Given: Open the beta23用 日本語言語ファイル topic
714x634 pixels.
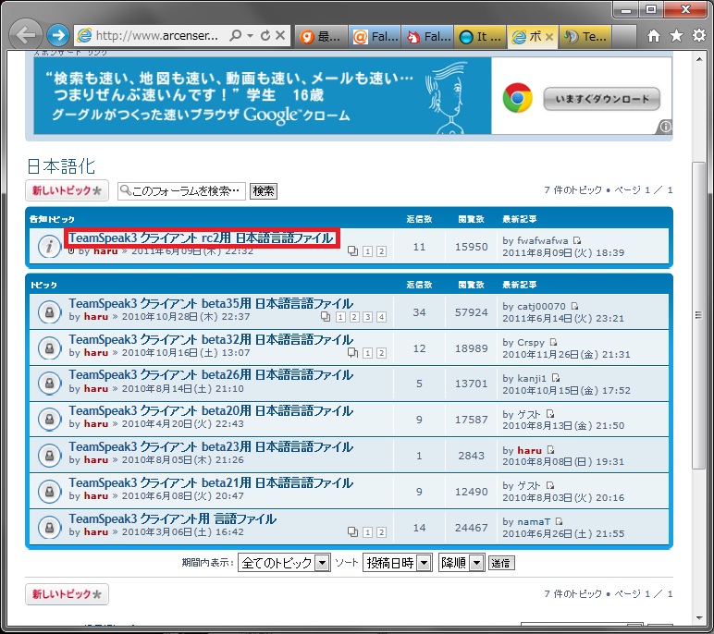Looking at the screenshot, I should [211, 447].
